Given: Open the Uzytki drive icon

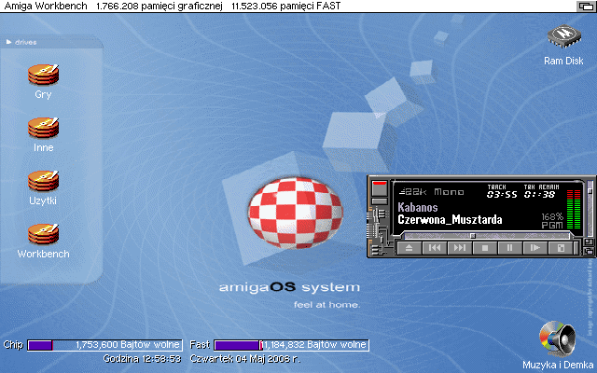Looking at the screenshot, I should coord(43,181).
